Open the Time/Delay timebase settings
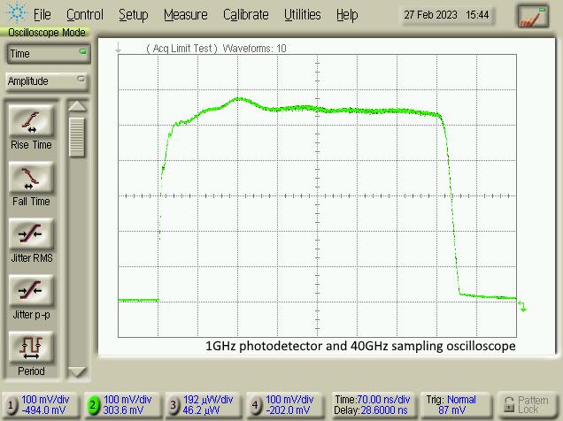Image resolution: width=563 pixels, height=421 pixels. 371,405
